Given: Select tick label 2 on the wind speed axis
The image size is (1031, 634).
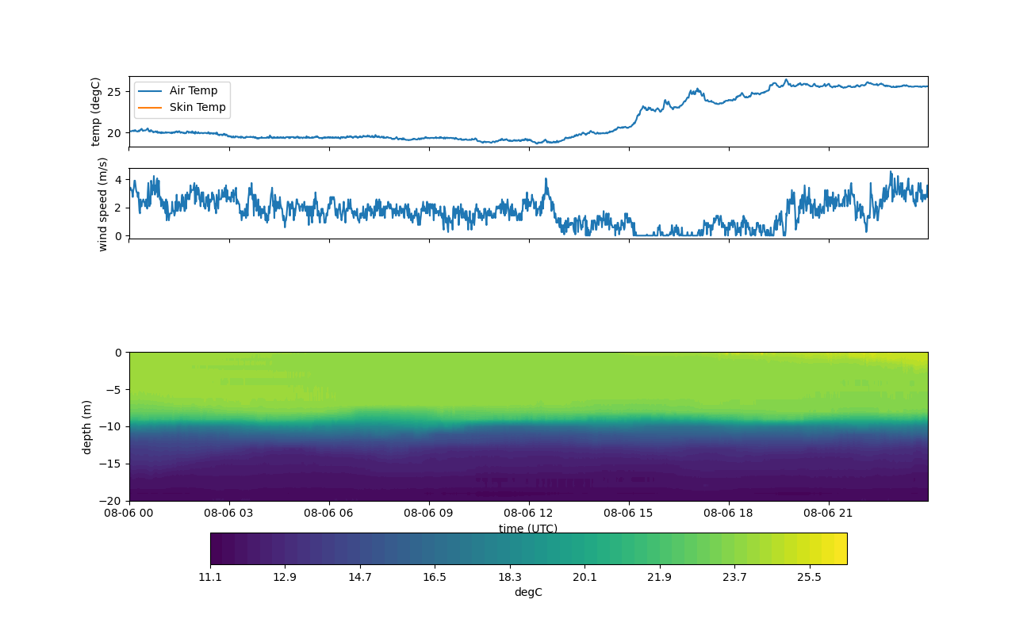Looking at the screenshot, I should [120, 208].
